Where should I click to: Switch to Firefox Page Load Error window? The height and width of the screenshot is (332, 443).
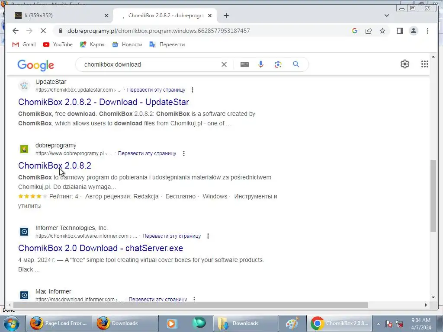click(x=58, y=323)
